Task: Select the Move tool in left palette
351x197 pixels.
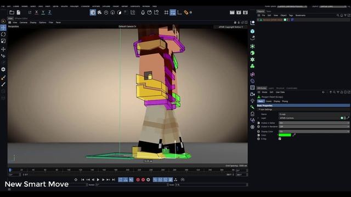Action: click(x=3, y=28)
